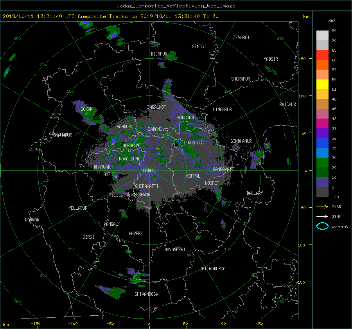
Task: Click the white 23MN arrow legend icon
Action: [322, 216]
